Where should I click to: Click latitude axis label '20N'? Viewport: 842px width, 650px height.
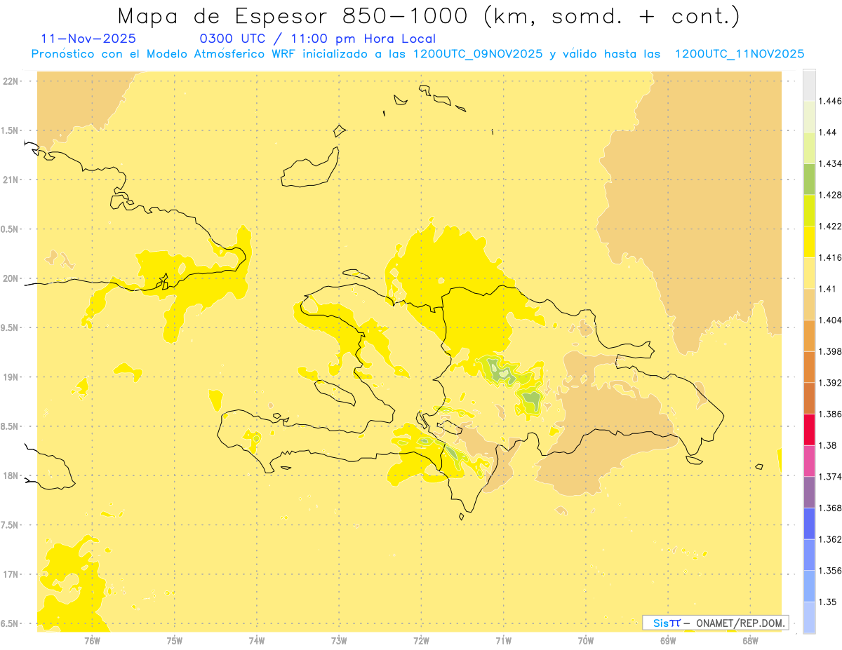tap(11, 278)
